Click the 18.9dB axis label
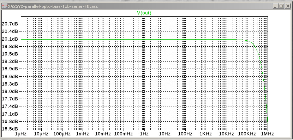Image resolution: width=293 pixels, height=140 pixels. tap(10, 69)
